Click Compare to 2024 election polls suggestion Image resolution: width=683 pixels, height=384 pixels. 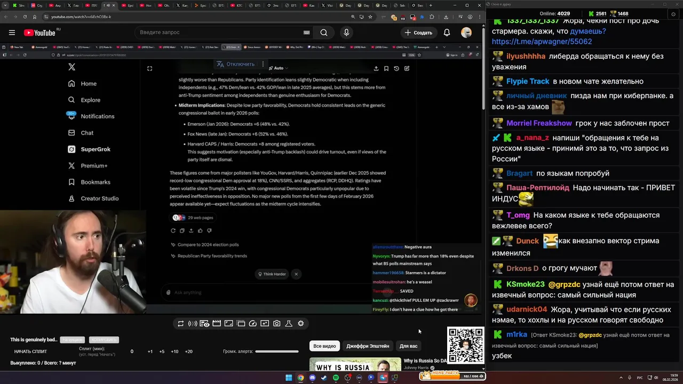coord(208,245)
